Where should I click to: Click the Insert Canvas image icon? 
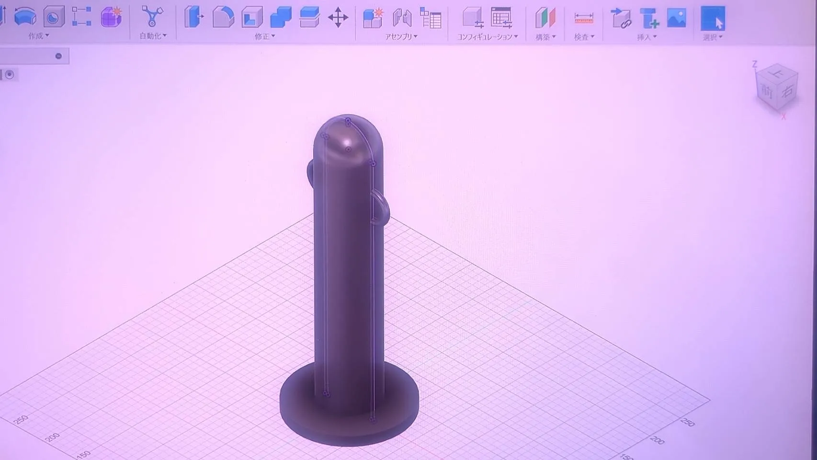point(677,18)
